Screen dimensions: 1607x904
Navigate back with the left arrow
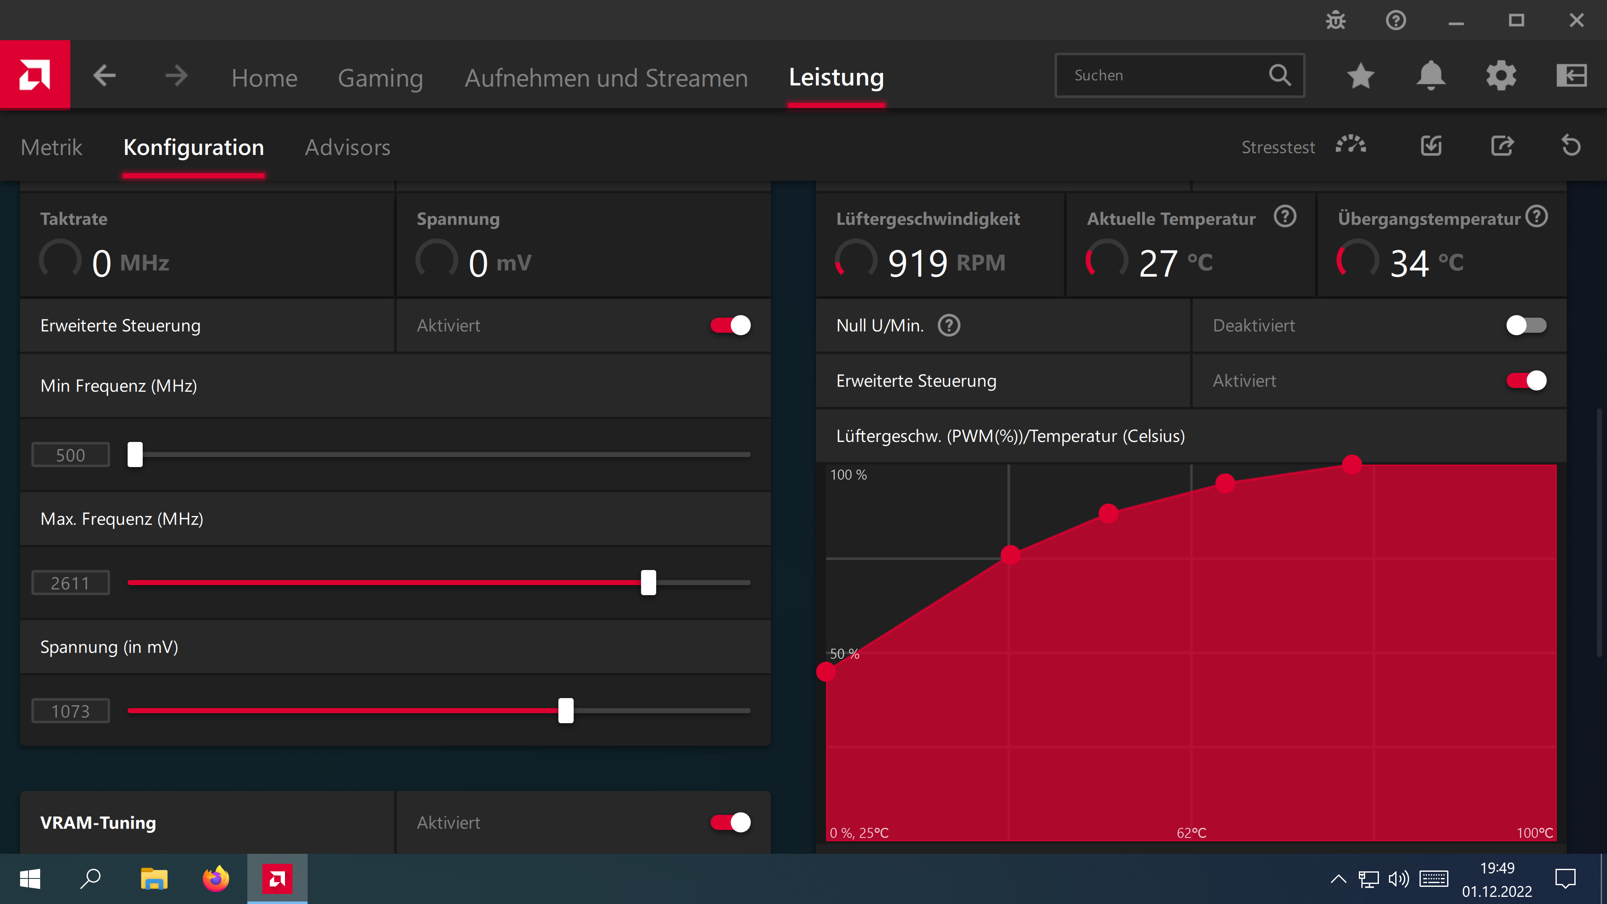pyautogui.click(x=105, y=75)
